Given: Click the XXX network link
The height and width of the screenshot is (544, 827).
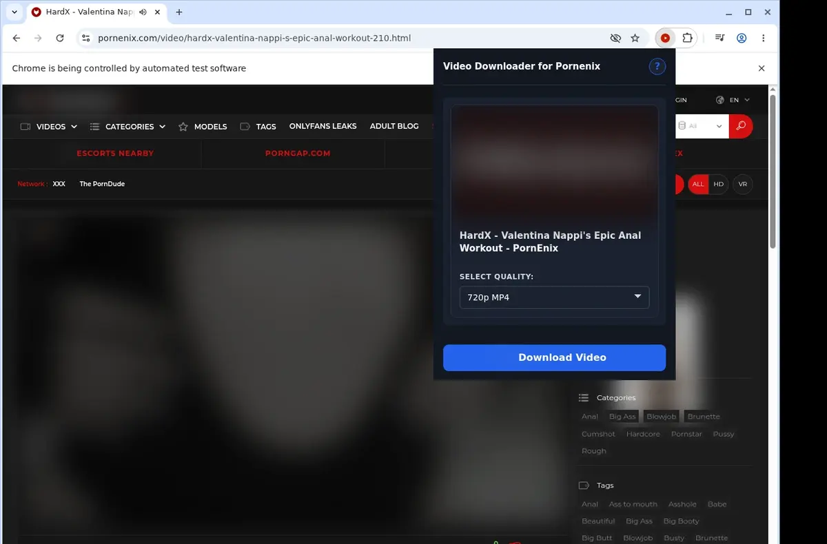Looking at the screenshot, I should click(59, 184).
